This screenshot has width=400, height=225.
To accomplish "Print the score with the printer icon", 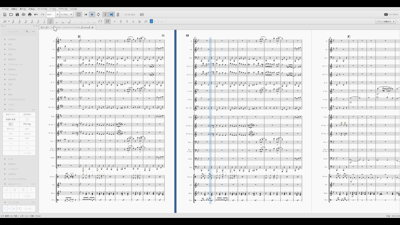I will [x=30, y=15].
